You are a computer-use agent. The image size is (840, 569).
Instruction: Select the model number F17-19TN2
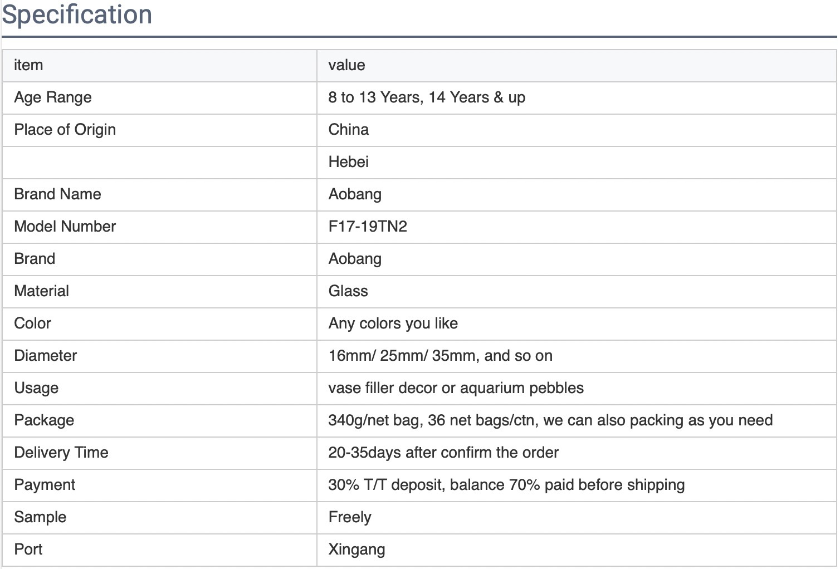[368, 227]
